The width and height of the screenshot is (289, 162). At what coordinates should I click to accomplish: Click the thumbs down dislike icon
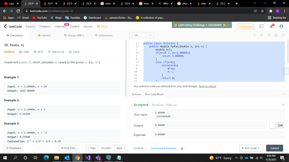pos(35,52)
